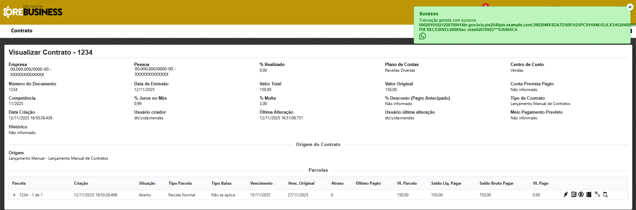Click the Tipo Baixa column header
The height and width of the screenshot is (210, 636).
coord(221,183)
